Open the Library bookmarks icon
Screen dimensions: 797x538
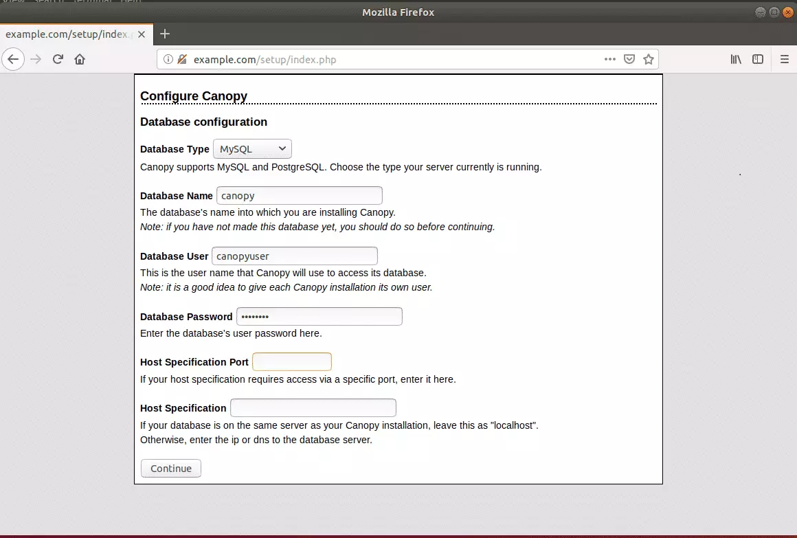tap(735, 60)
